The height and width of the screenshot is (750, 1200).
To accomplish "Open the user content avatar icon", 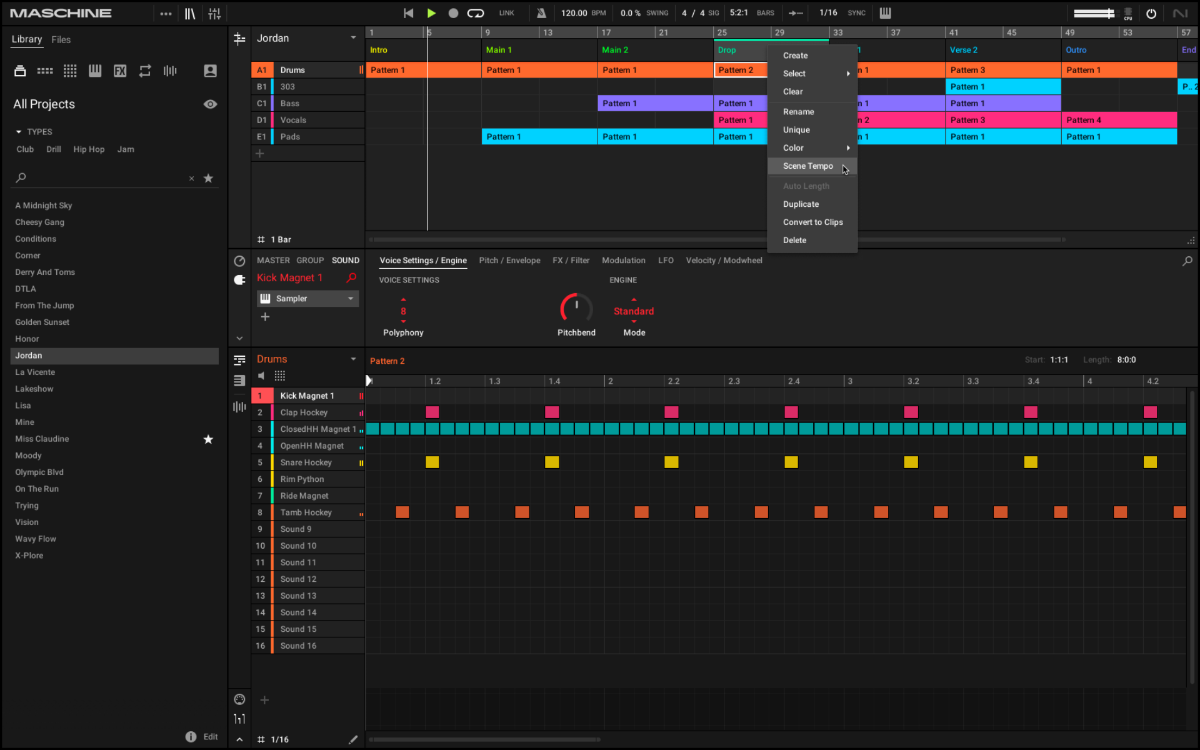I will tap(210, 71).
